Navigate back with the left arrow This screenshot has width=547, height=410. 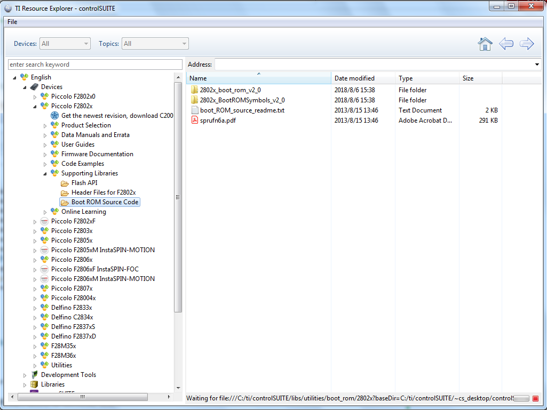tap(506, 44)
